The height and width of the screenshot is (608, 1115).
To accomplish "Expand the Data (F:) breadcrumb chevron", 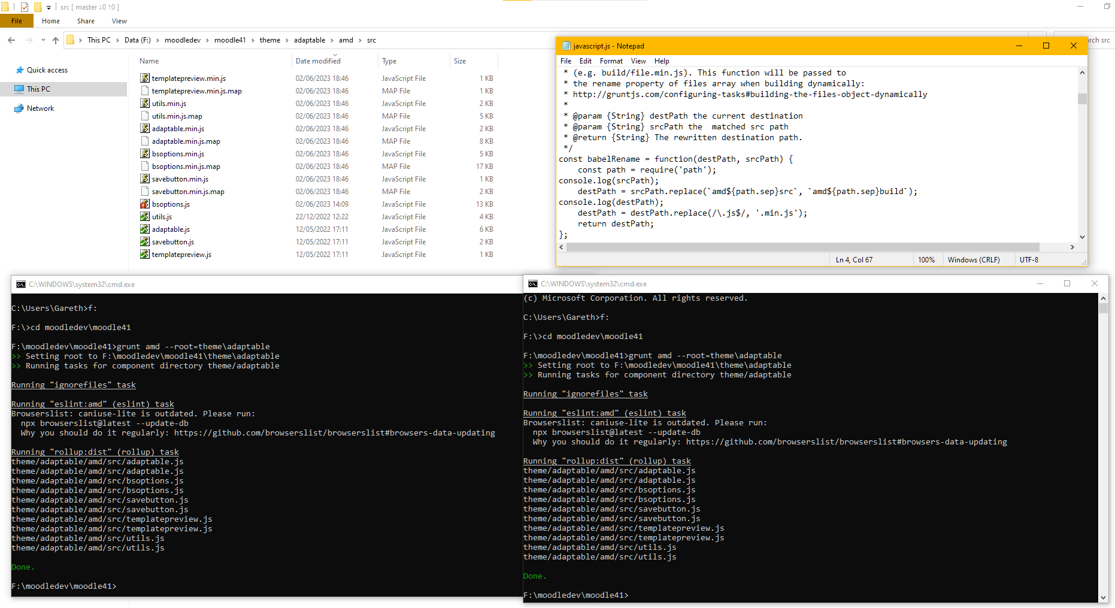I will (x=157, y=40).
